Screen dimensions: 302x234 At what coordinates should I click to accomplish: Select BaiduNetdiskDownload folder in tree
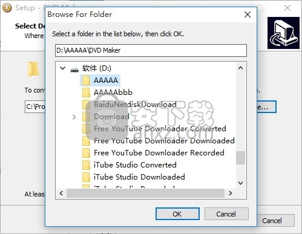pyautogui.click(x=135, y=105)
